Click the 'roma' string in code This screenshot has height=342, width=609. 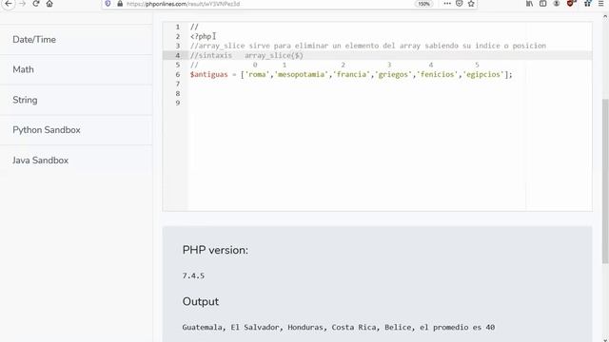click(257, 74)
